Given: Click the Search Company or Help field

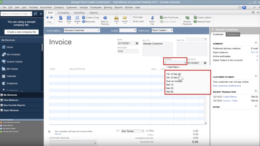Looking at the screenshot, I should (x=15, y=14).
